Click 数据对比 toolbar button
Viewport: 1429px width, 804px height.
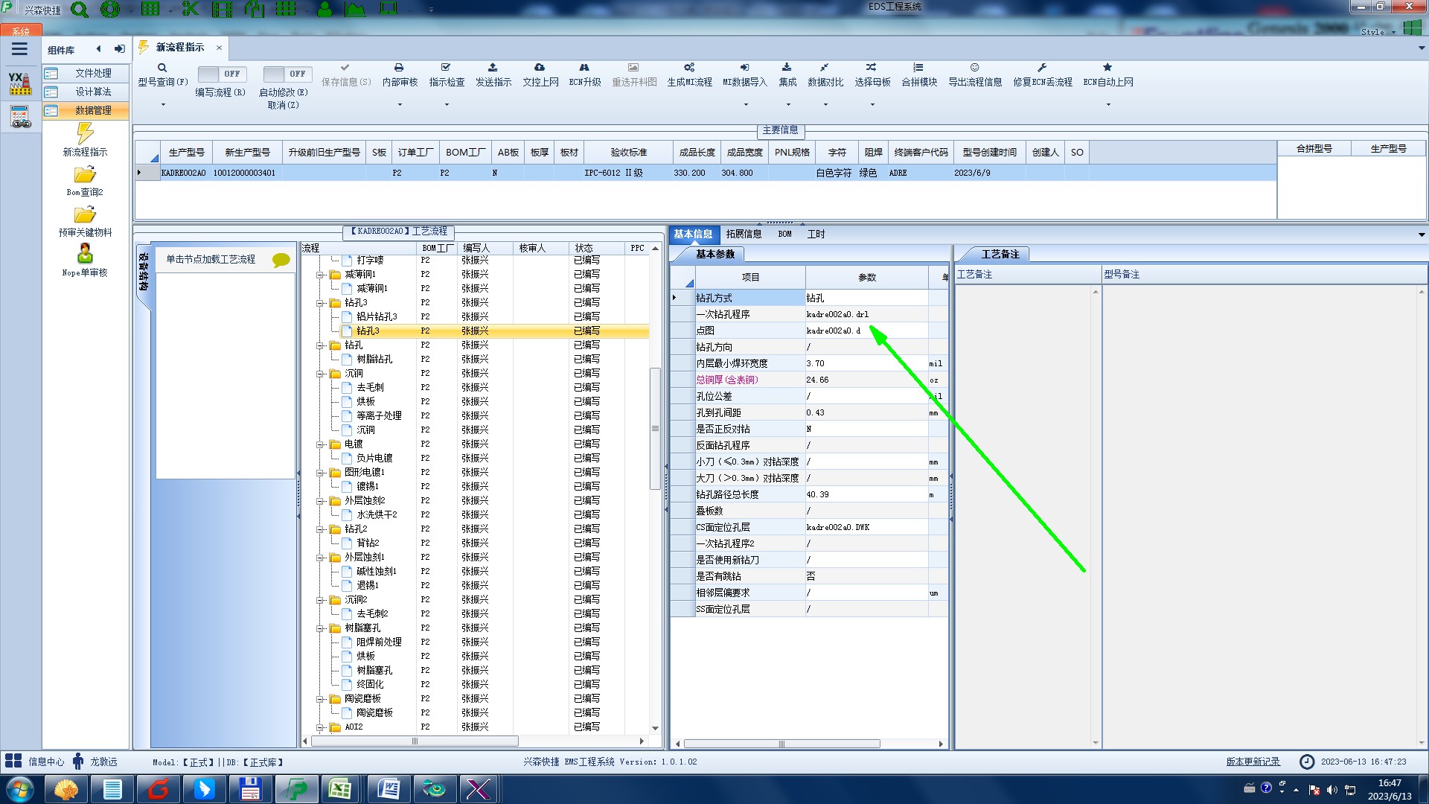pyautogui.click(x=825, y=74)
